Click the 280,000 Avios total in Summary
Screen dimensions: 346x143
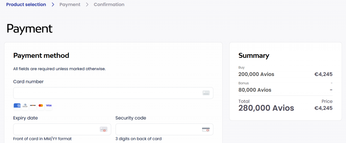pyautogui.click(x=266, y=108)
